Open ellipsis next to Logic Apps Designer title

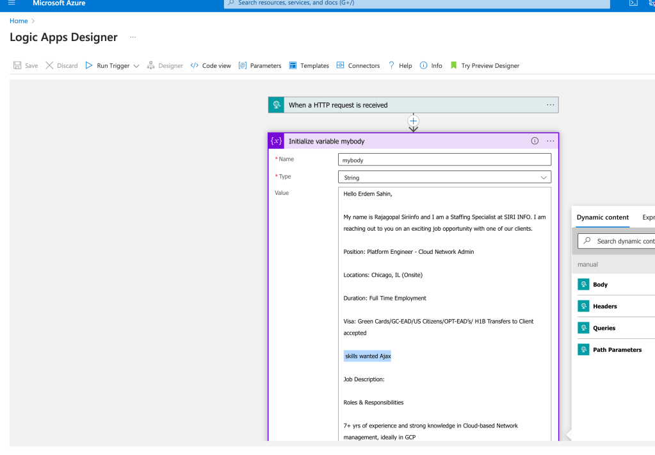pos(133,37)
